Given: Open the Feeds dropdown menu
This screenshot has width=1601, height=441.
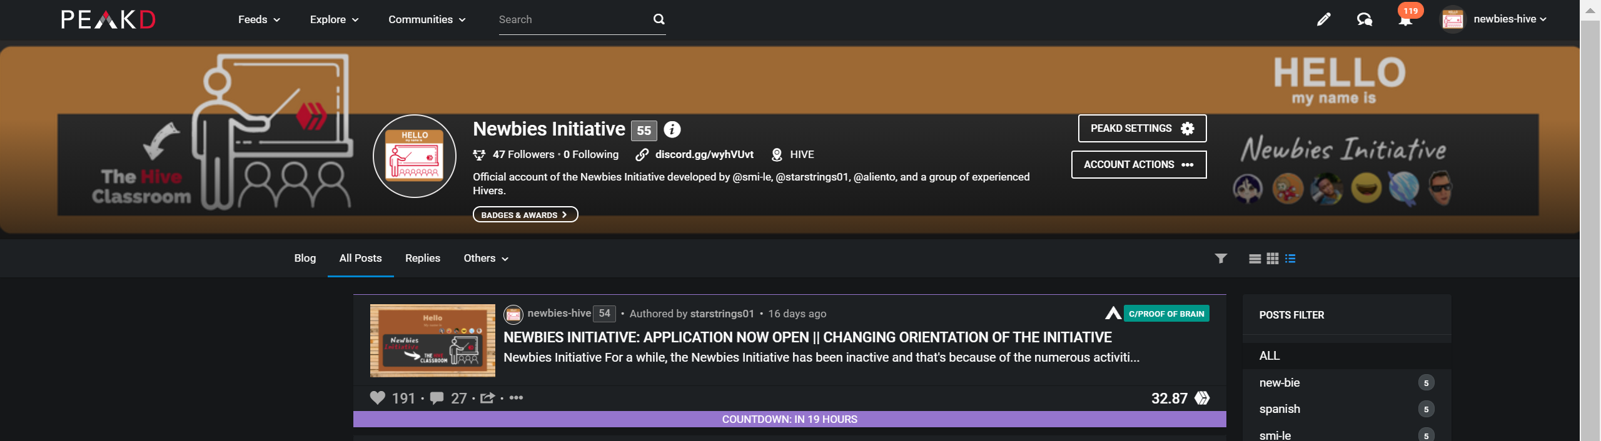Looking at the screenshot, I should [x=259, y=19].
